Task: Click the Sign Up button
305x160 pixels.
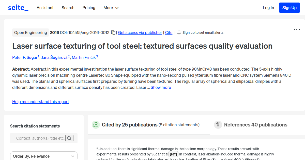Action: [289, 7]
